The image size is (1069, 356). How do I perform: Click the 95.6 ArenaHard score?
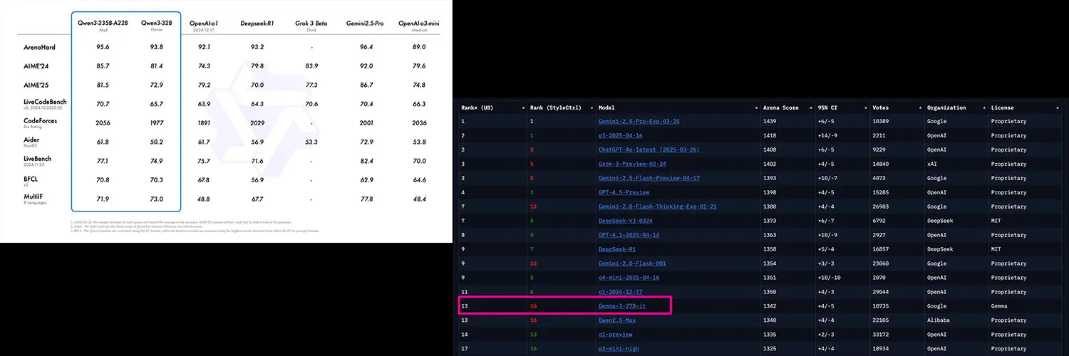[103, 47]
